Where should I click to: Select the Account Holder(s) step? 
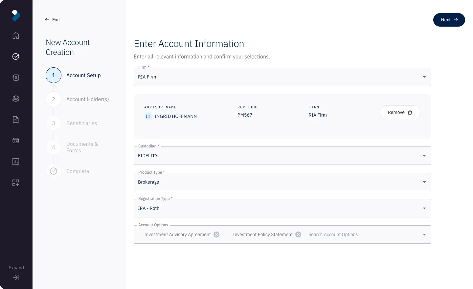tap(87, 99)
